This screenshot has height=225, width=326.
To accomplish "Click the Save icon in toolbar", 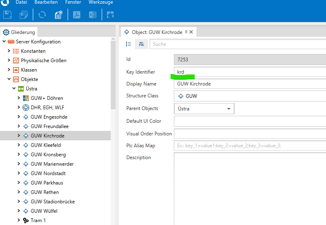I will [7, 15].
